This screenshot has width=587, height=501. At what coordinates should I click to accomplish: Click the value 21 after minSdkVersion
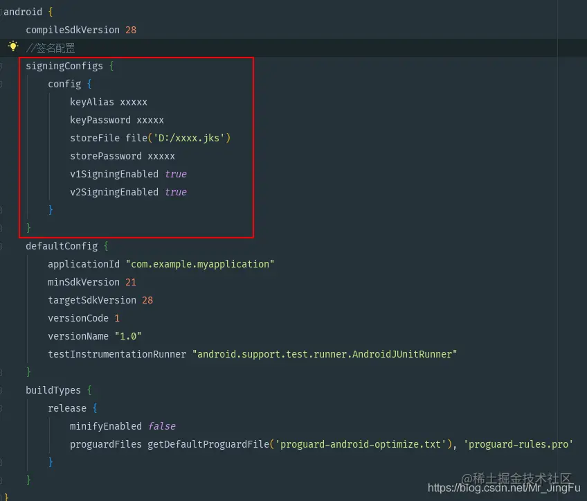tap(131, 282)
